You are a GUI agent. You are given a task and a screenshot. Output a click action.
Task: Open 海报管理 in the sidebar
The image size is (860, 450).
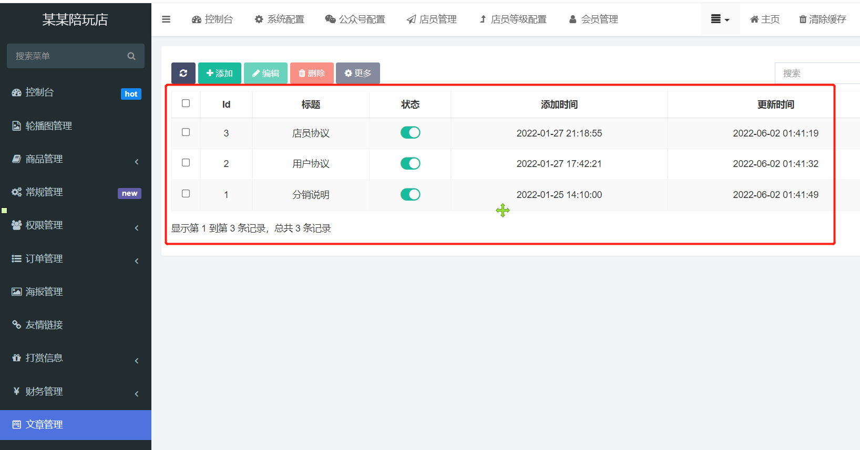tap(44, 291)
